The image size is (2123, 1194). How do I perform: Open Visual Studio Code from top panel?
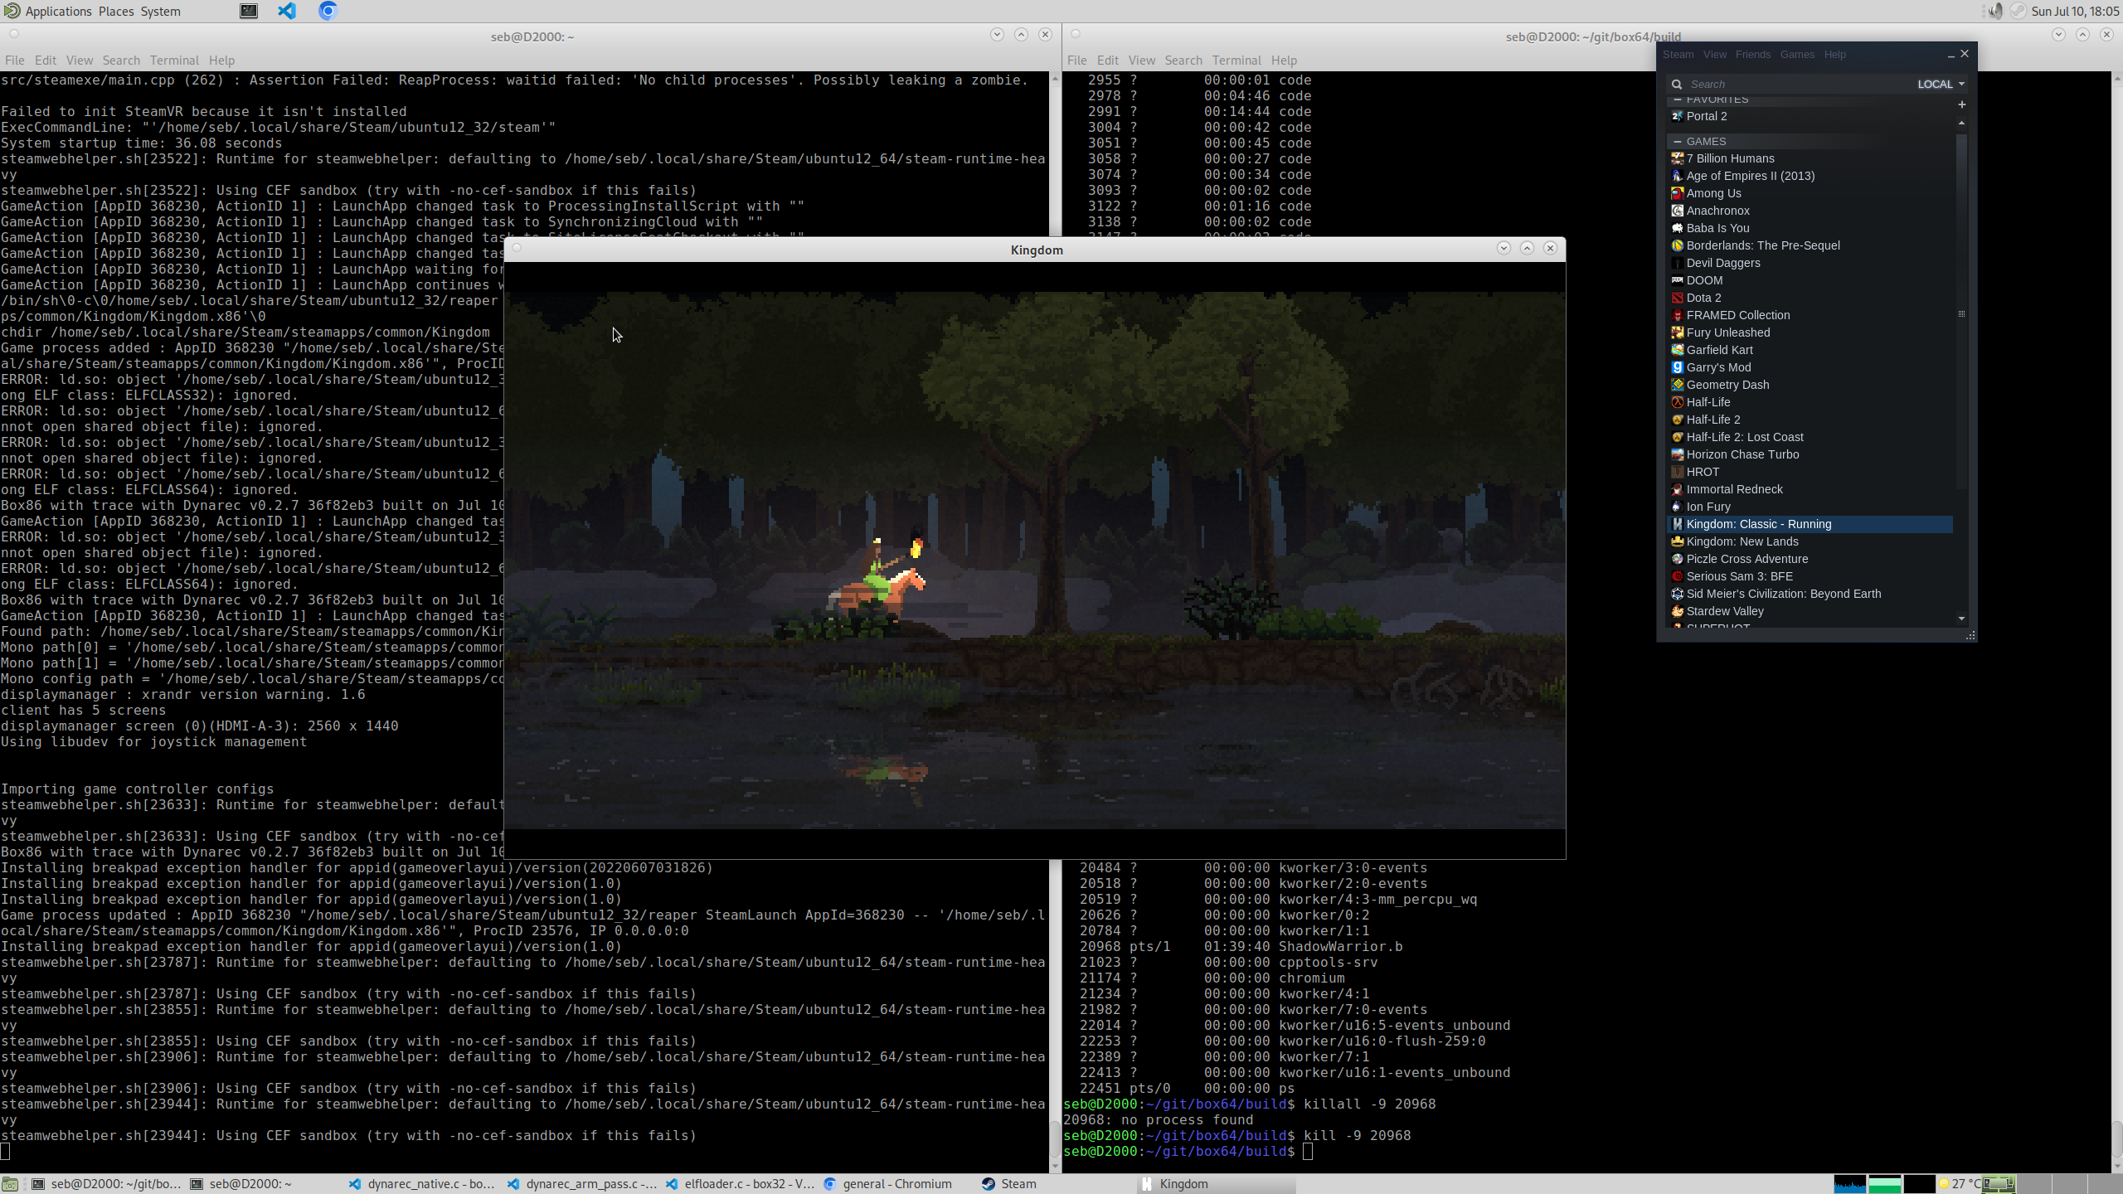point(287,11)
